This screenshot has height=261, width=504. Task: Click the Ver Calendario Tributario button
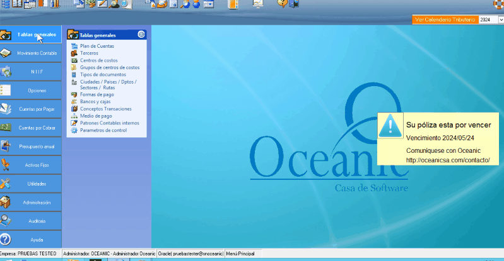click(445, 20)
